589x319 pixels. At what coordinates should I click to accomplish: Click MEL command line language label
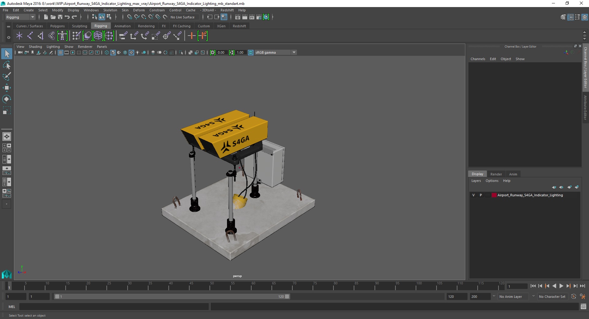[12, 307]
